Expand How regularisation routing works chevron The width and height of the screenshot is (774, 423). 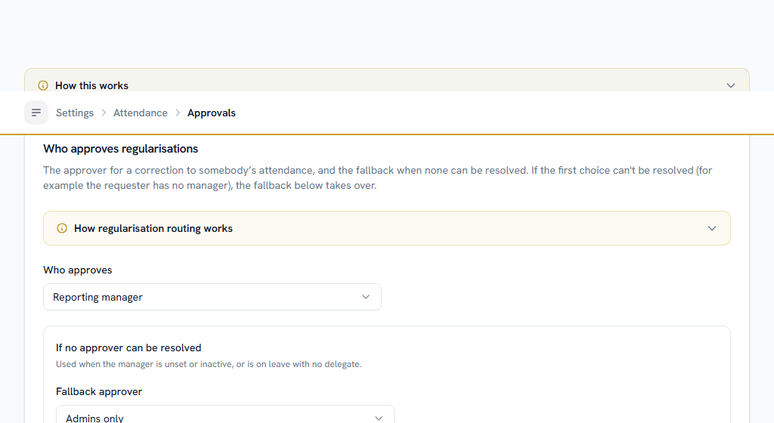point(712,228)
